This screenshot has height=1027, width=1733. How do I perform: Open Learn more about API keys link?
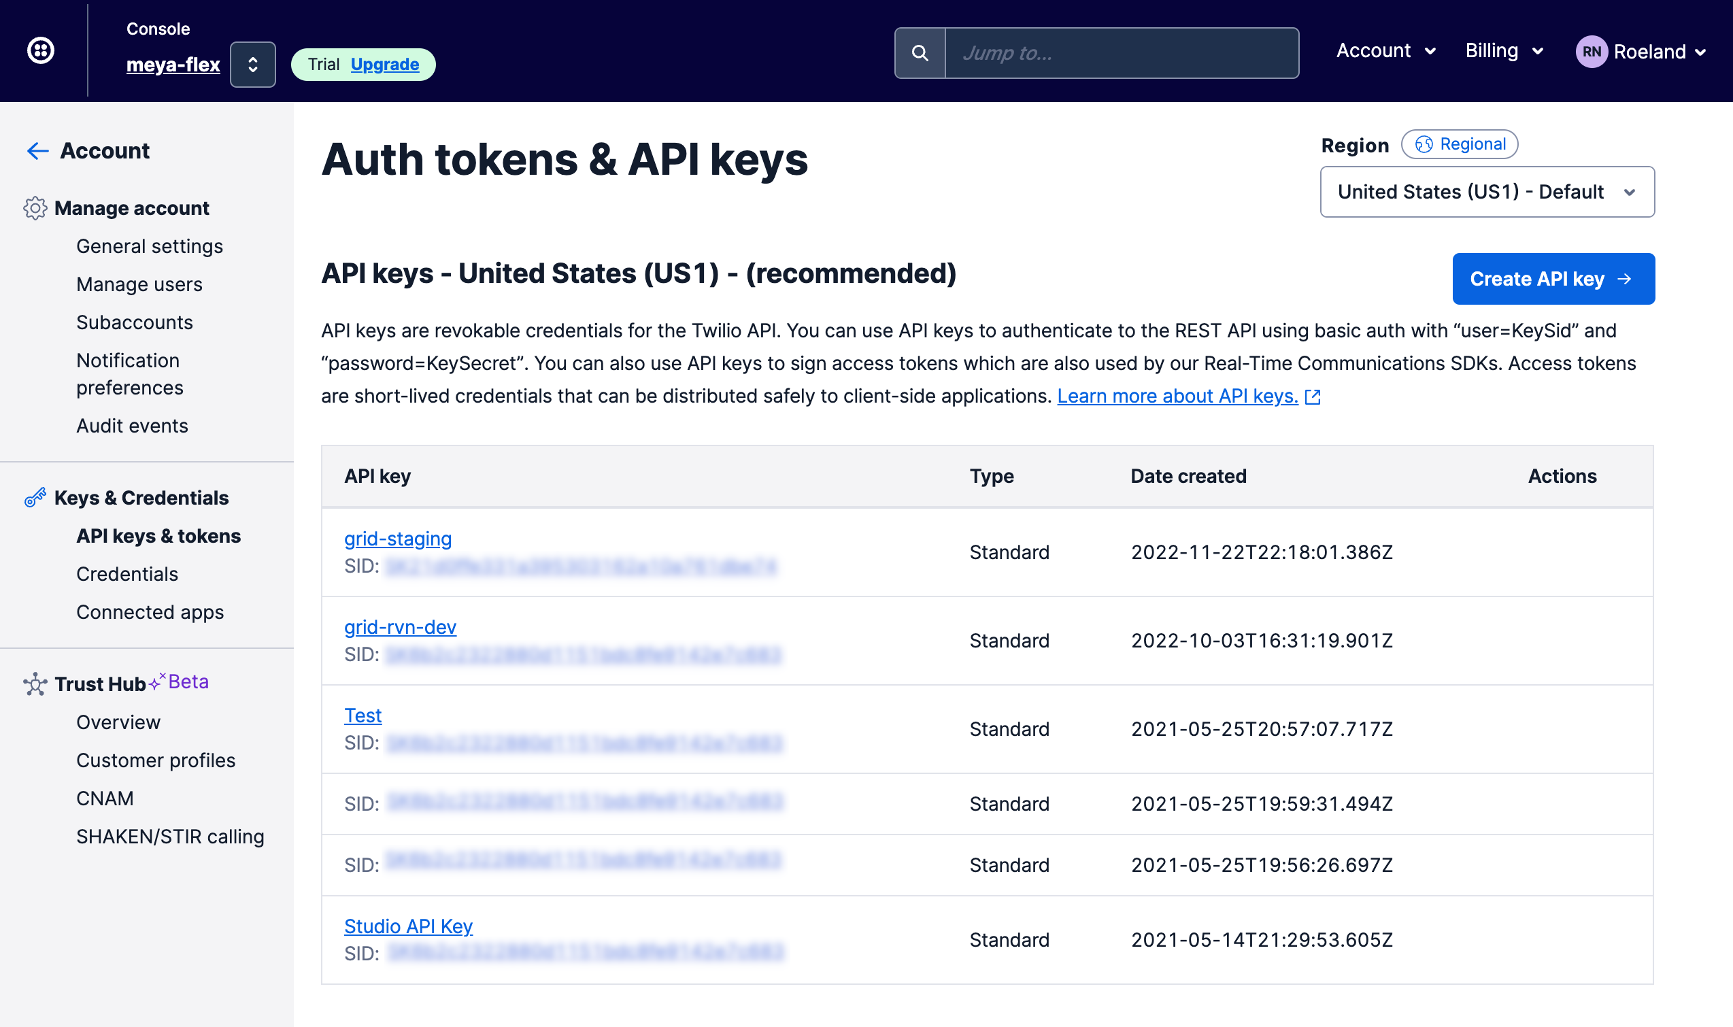click(1177, 396)
